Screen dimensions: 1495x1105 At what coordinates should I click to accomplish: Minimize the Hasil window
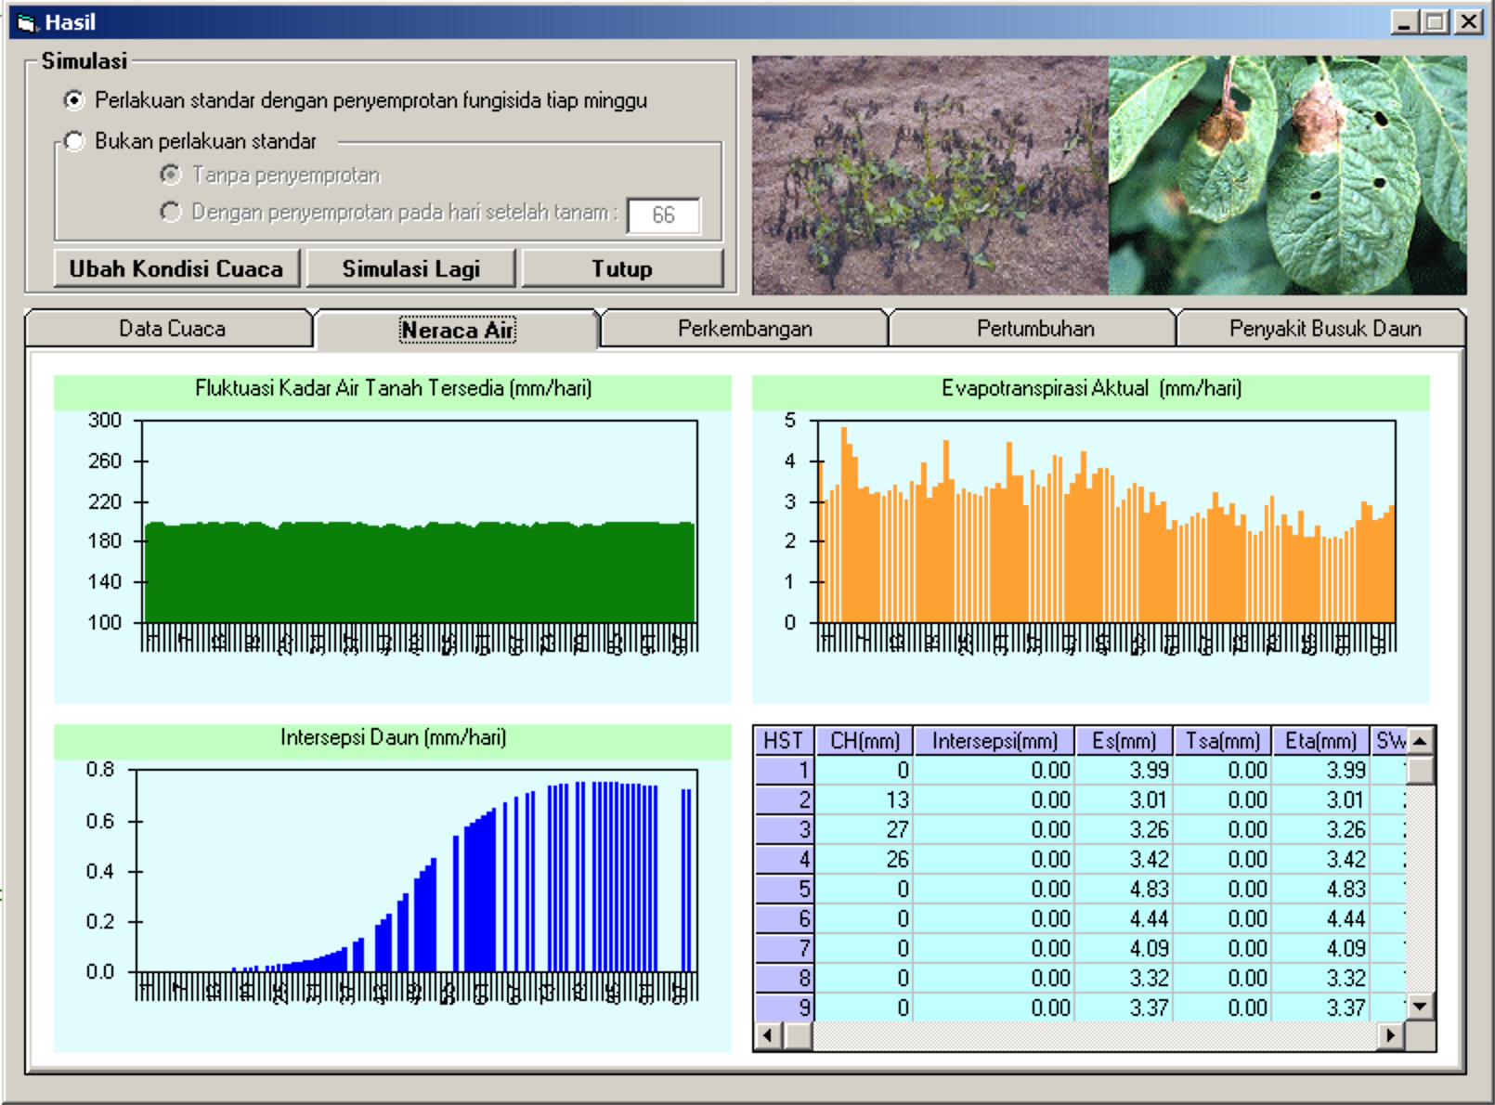coord(1405,22)
